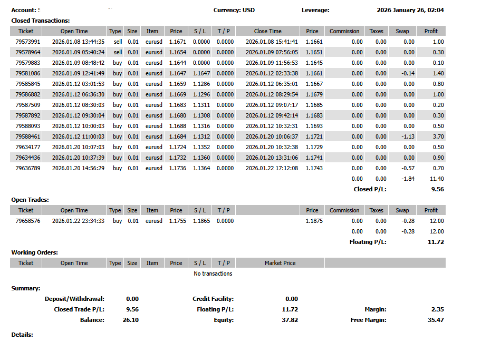Click the No transactions text
The height and width of the screenshot is (342, 481).
click(213, 273)
